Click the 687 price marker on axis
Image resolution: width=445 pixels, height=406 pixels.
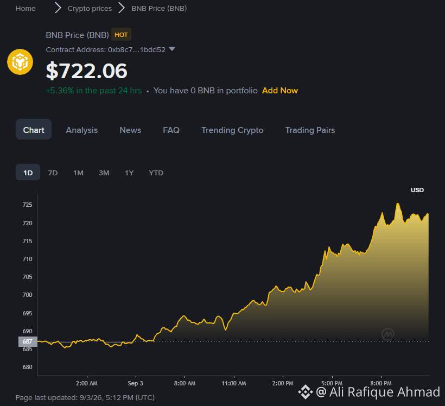(x=28, y=341)
